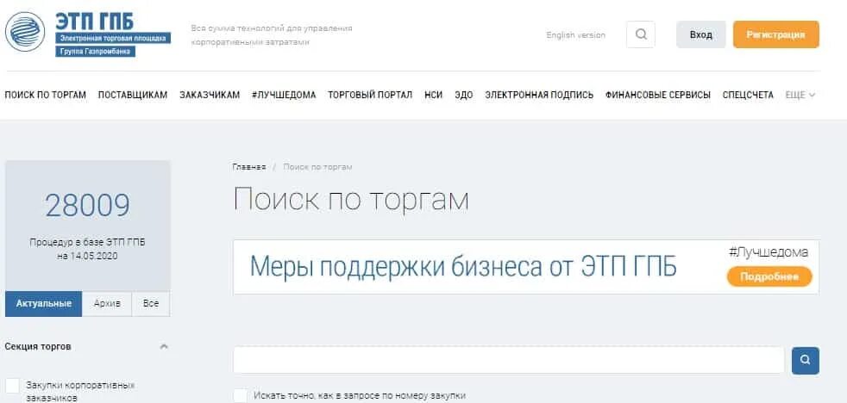
Task: Open СПЕЦСЧЕТА menu item
Action: pos(748,95)
